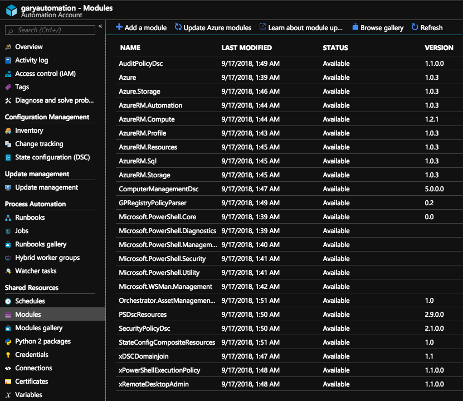
Task: Select AzureRM.Sql module
Action: click(x=289, y=161)
